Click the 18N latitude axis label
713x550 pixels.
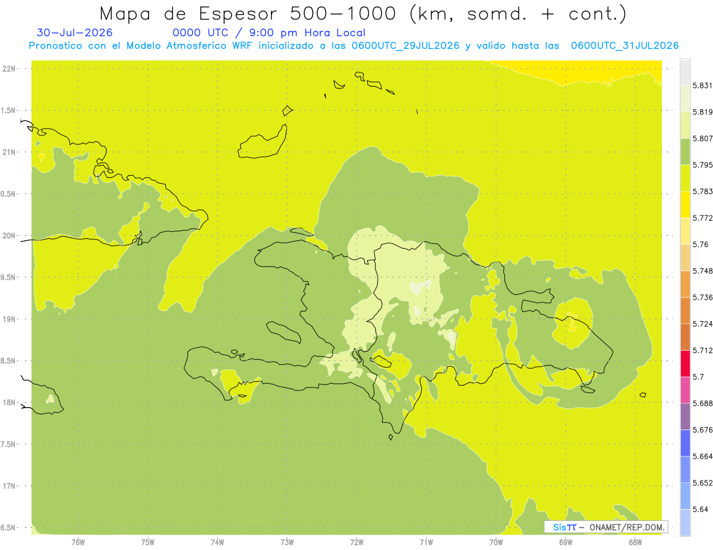[x=9, y=402]
